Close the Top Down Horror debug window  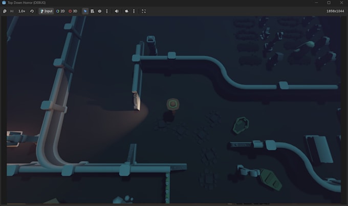point(341,3)
